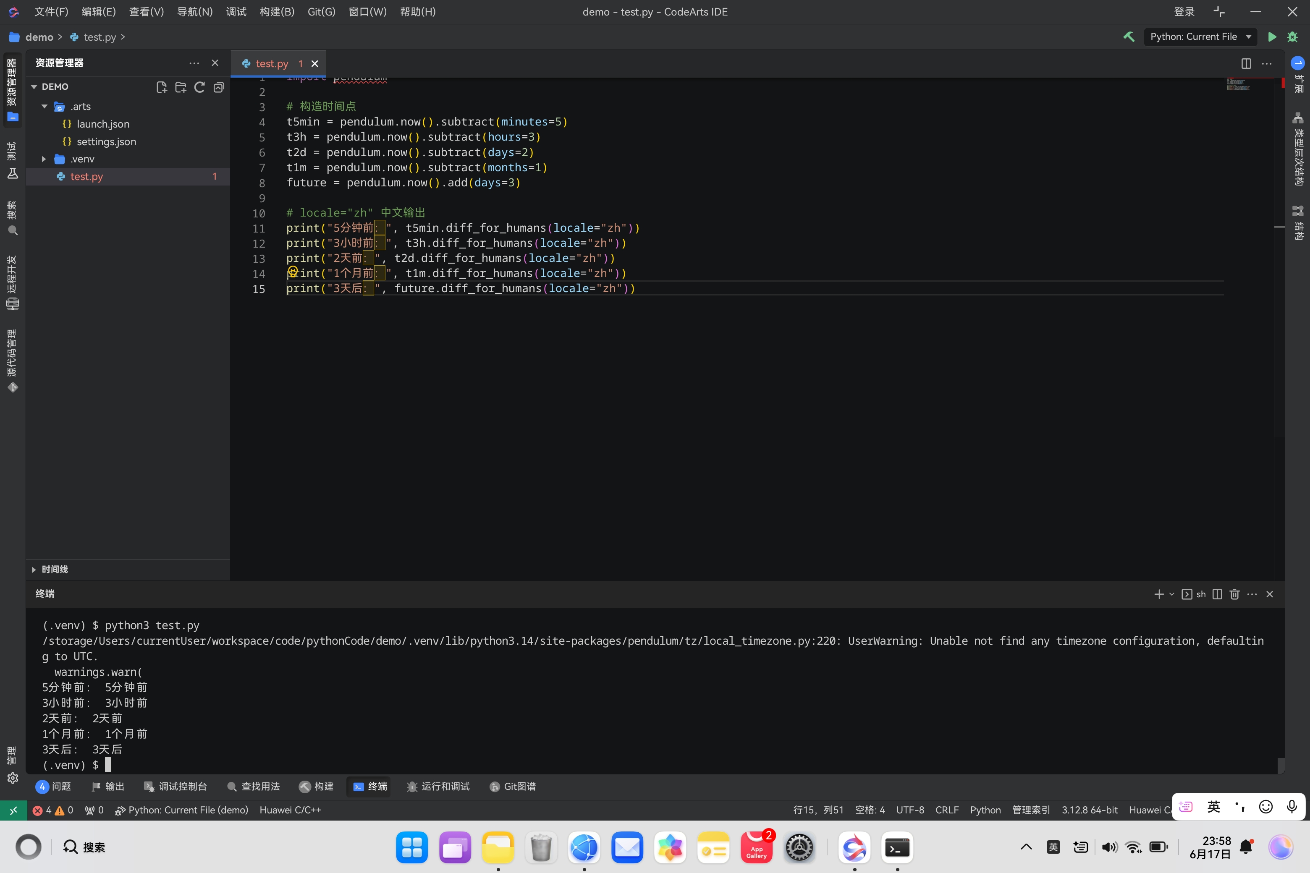Switch input language with 英 on IME bar

pos(1214,807)
